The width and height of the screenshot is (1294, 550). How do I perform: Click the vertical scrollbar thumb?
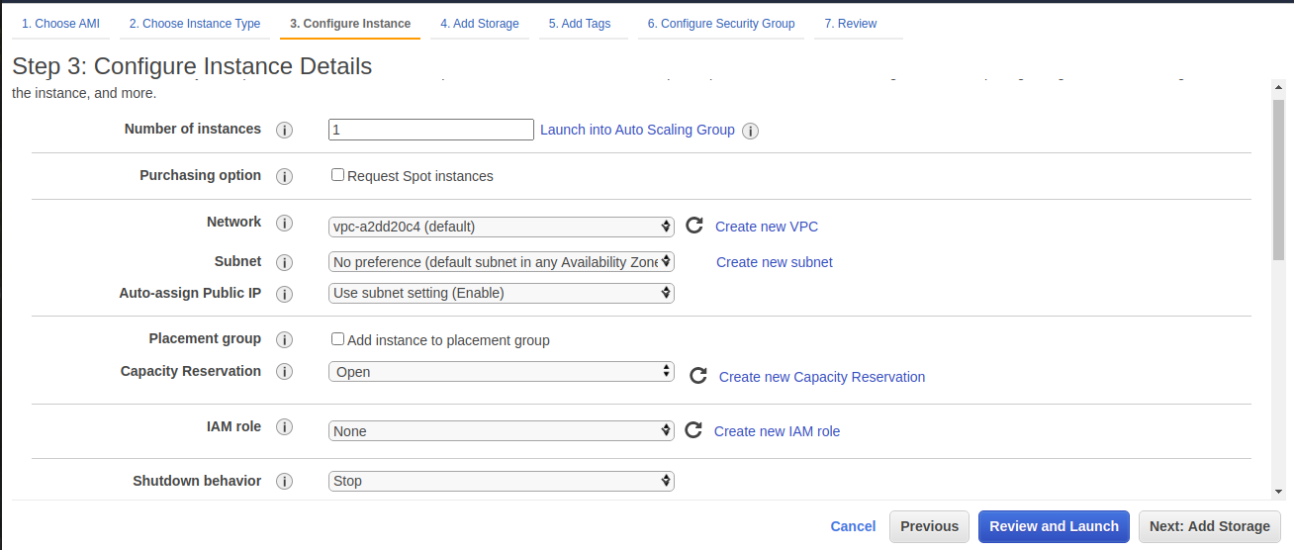pos(1278,178)
